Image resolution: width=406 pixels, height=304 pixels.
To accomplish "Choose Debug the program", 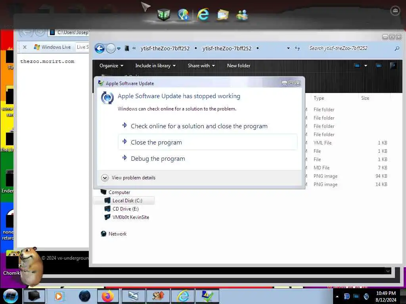I will pos(208,158).
